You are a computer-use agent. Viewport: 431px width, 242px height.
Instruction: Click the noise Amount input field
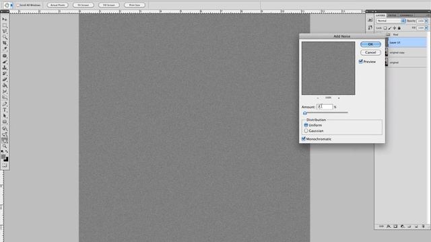[325, 107]
